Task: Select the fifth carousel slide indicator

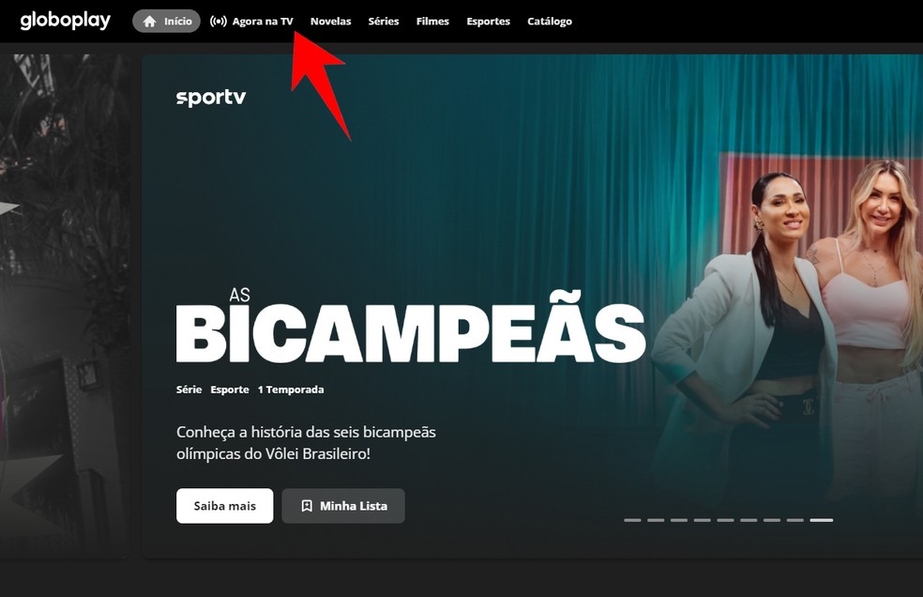Action: click(725, 520)
